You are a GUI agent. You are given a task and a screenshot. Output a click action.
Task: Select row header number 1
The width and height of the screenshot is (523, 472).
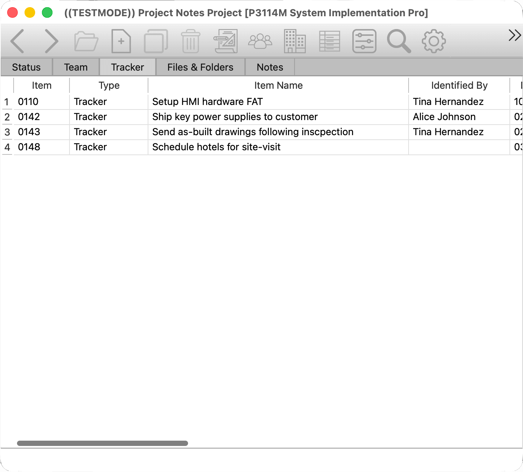coord(7,102)
